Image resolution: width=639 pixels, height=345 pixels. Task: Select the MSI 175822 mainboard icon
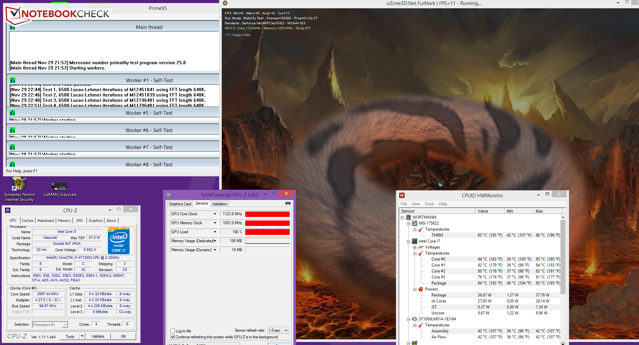415,223
